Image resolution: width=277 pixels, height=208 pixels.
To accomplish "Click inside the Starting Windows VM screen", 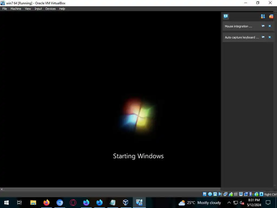I will 110,99.
